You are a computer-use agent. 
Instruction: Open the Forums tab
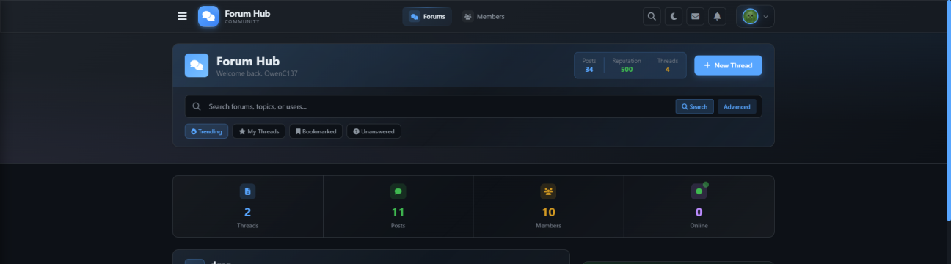[x=427, y=16]
